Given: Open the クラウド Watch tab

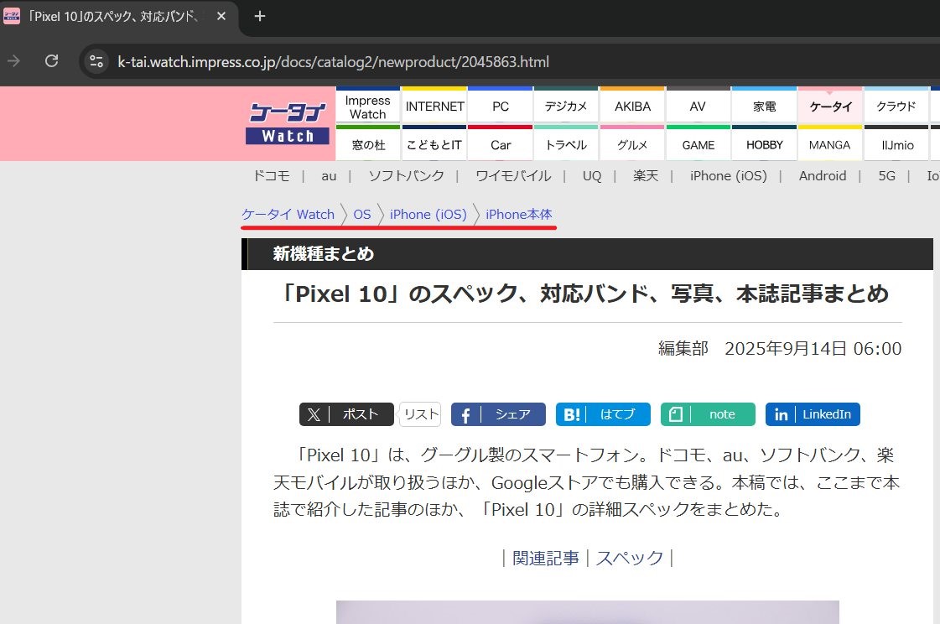Looking at the screenshot, I should point(896,107).
